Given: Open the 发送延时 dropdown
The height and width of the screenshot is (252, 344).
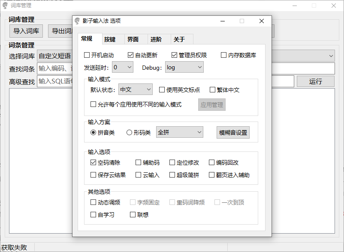Looking at the screenshot, I should coord(122,67).
